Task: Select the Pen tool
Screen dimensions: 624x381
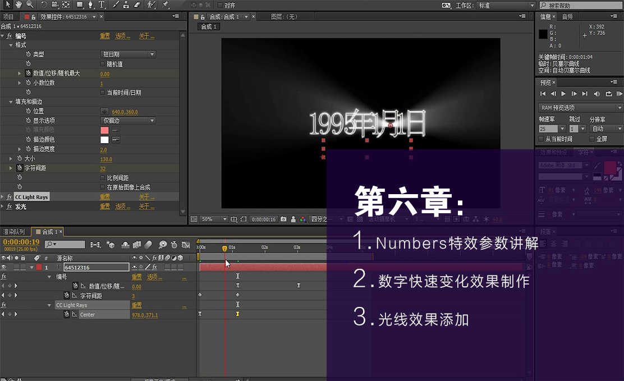Action: 91,5
